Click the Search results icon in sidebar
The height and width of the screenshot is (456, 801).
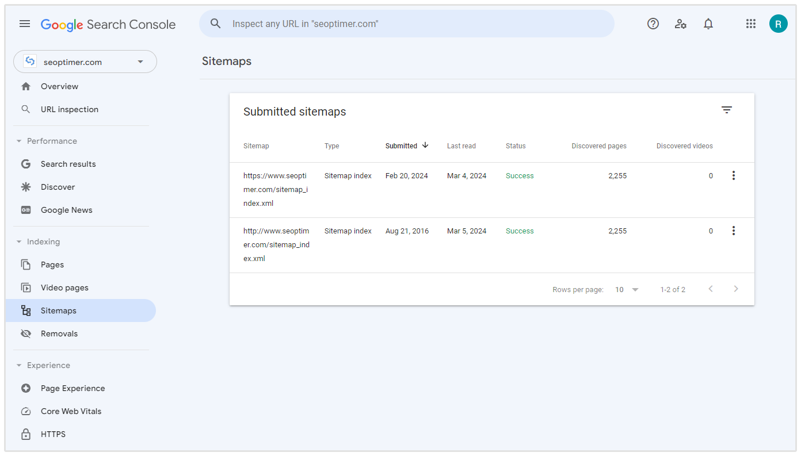click(25, 164)
